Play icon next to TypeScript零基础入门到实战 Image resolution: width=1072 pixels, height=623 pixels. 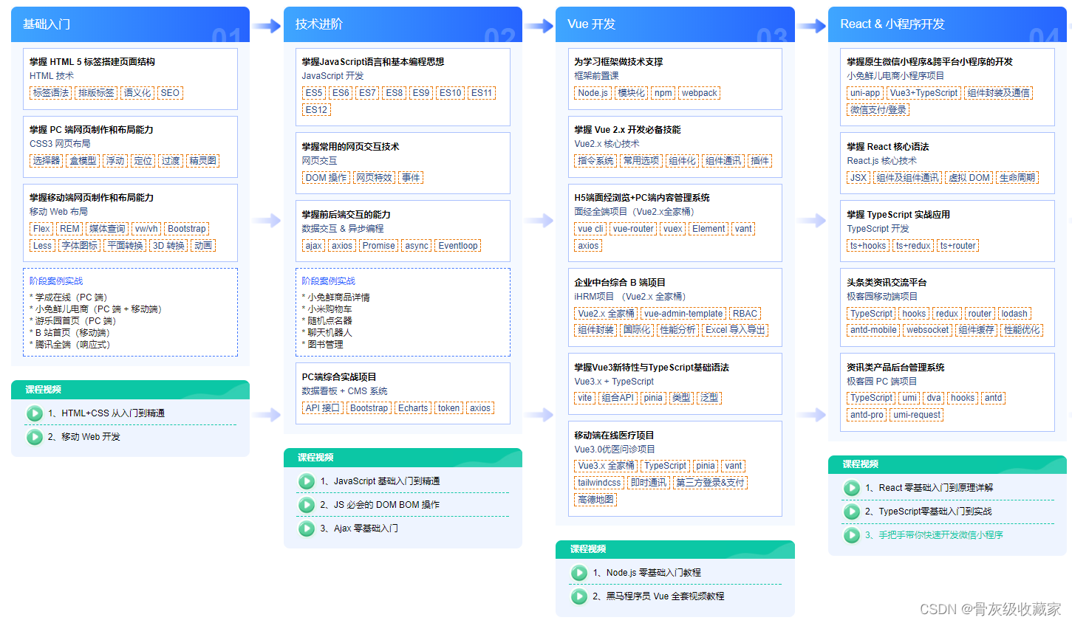852,512
